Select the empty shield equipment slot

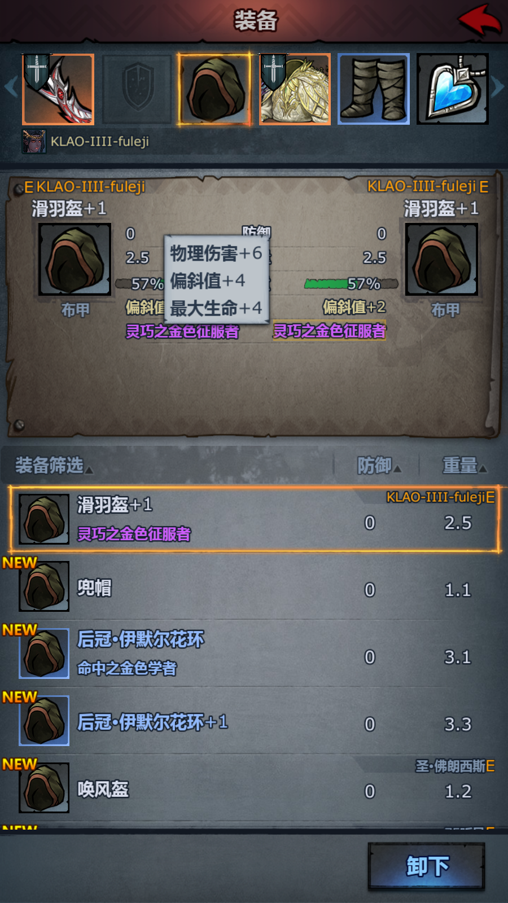(x=137, y=89)
